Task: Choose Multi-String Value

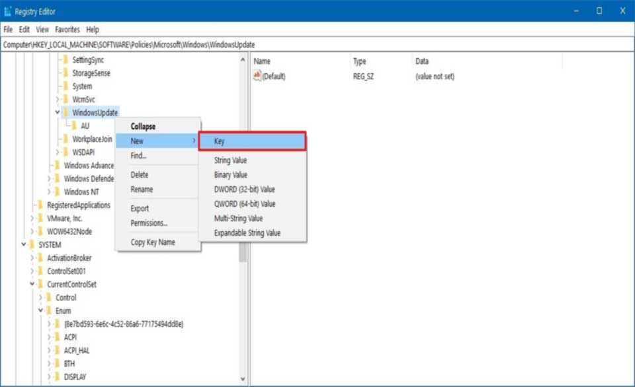Action: [252, 219]
